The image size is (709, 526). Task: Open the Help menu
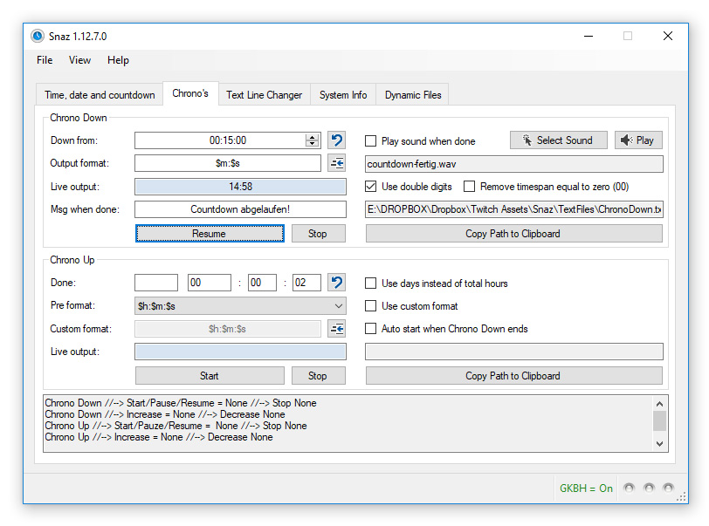pyautogui.click(x=118, y=60)
